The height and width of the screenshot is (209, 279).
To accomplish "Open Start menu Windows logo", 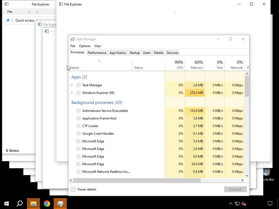I will coord(7,204).
